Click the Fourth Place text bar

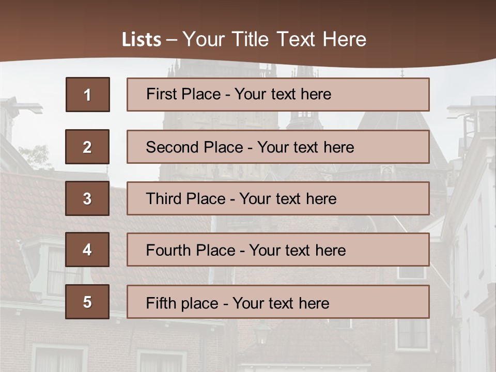pos(278,250)
